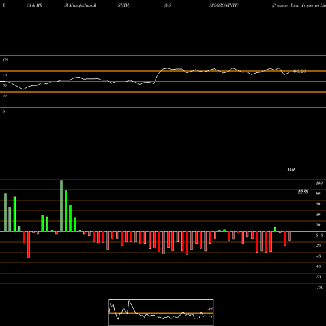The width and height of the screenshot is (326, 326).
Task: Click the RSI 50 level axis label
Action: pyautogui.click(x=5, y=85)
